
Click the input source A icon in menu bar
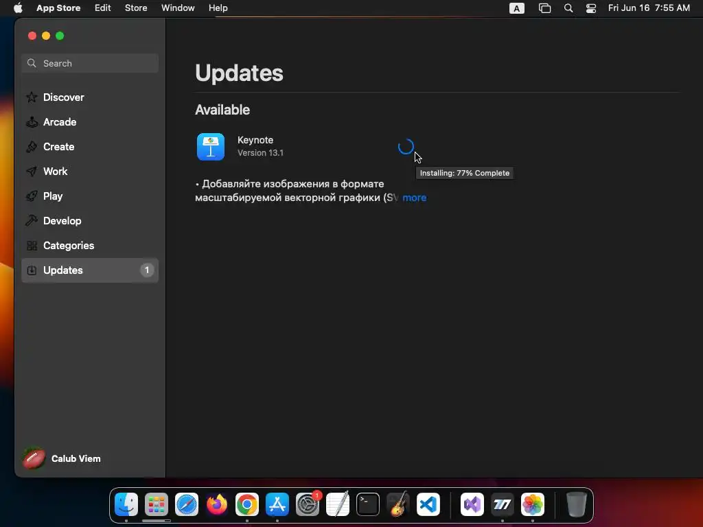click(x=516, y=8)
